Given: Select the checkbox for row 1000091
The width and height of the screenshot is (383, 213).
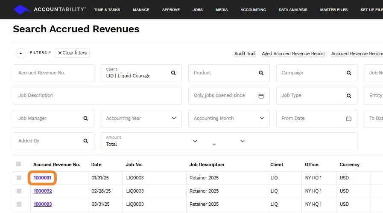Looking at the screenshot, I should pos(19,178).
